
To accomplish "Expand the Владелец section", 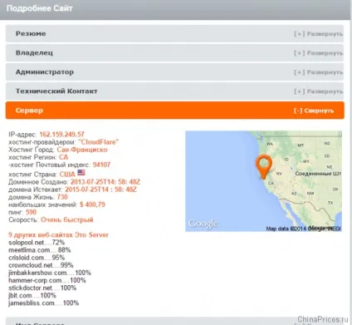I will [174, 52].
